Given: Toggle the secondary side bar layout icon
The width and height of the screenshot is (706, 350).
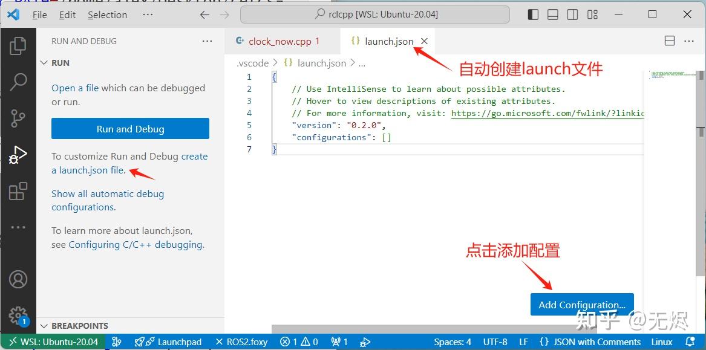Looking at the screenshot, I should (x=572, y=15).
